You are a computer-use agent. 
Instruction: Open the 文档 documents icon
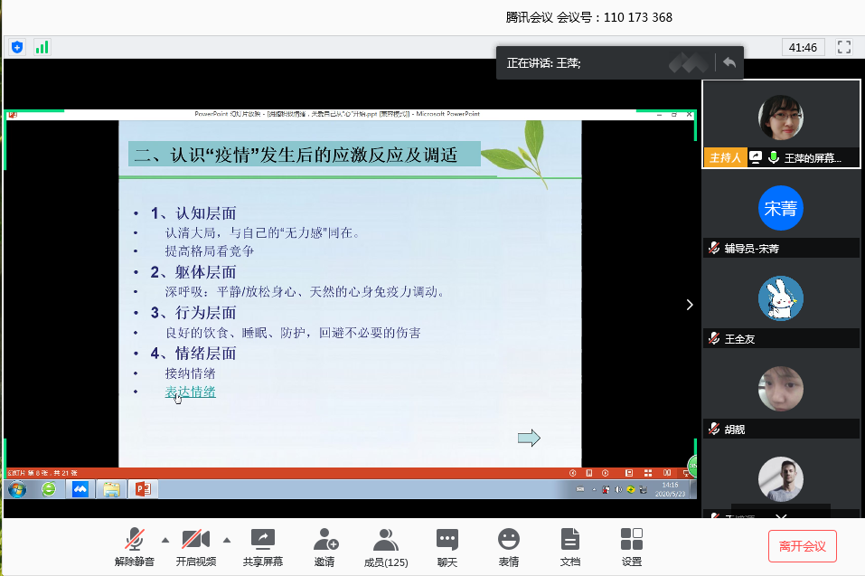click(569, 541)
